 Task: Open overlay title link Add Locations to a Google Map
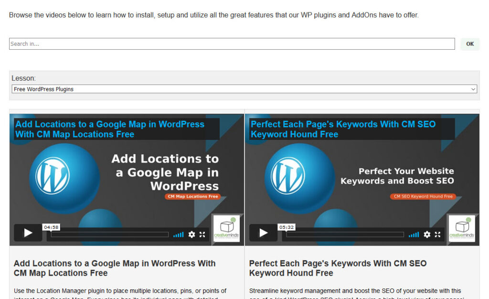(110, 129)
